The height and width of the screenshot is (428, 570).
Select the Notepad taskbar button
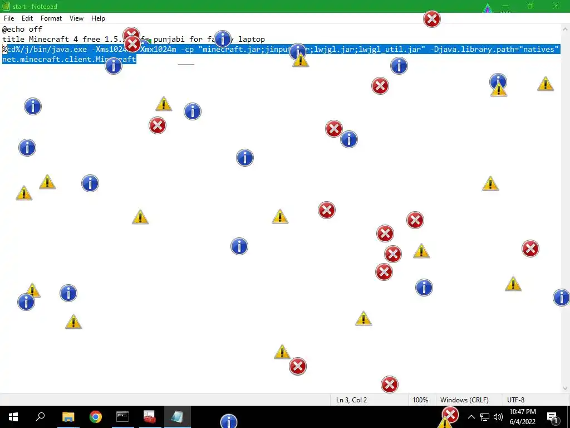click(x=177, y=417)
